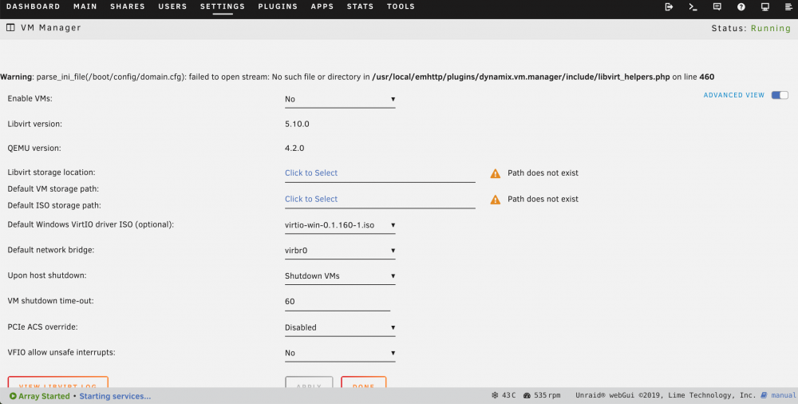
Task: Select the Default ISO storage path field
Action: (x=380, y=199)
